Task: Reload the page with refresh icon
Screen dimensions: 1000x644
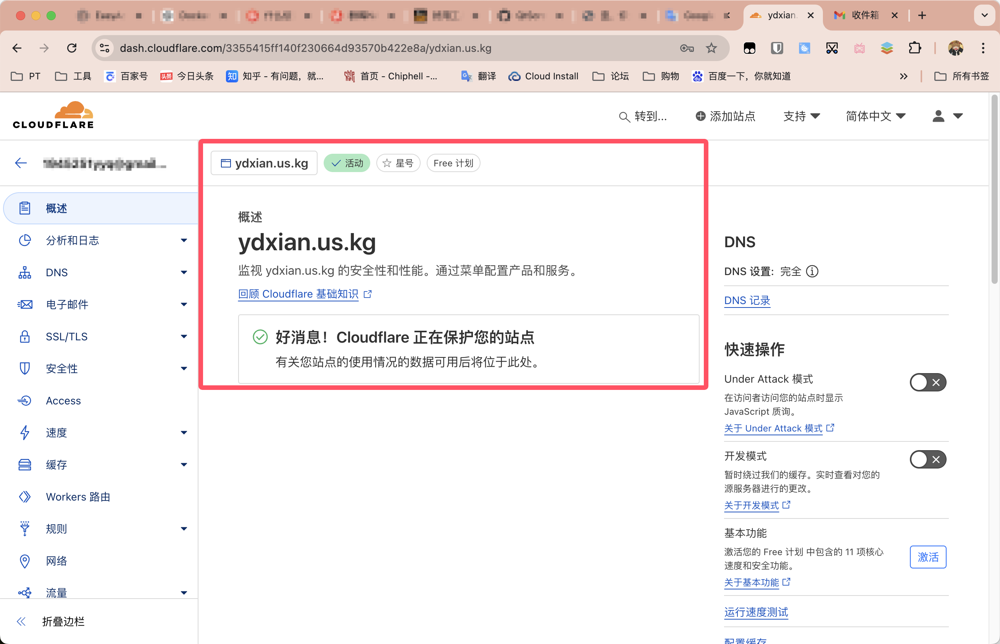Action: pos(72,48)
